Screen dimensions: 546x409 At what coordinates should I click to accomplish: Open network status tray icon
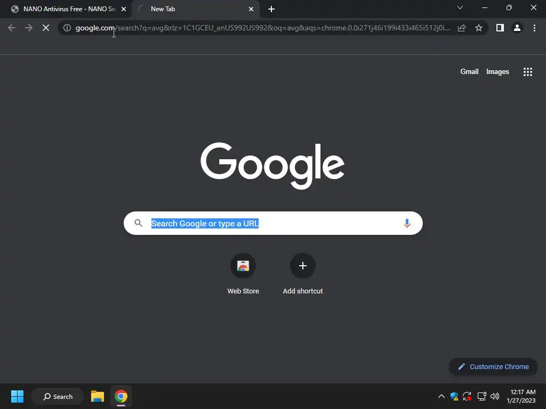pyautogui.click(x=481, y=396)
